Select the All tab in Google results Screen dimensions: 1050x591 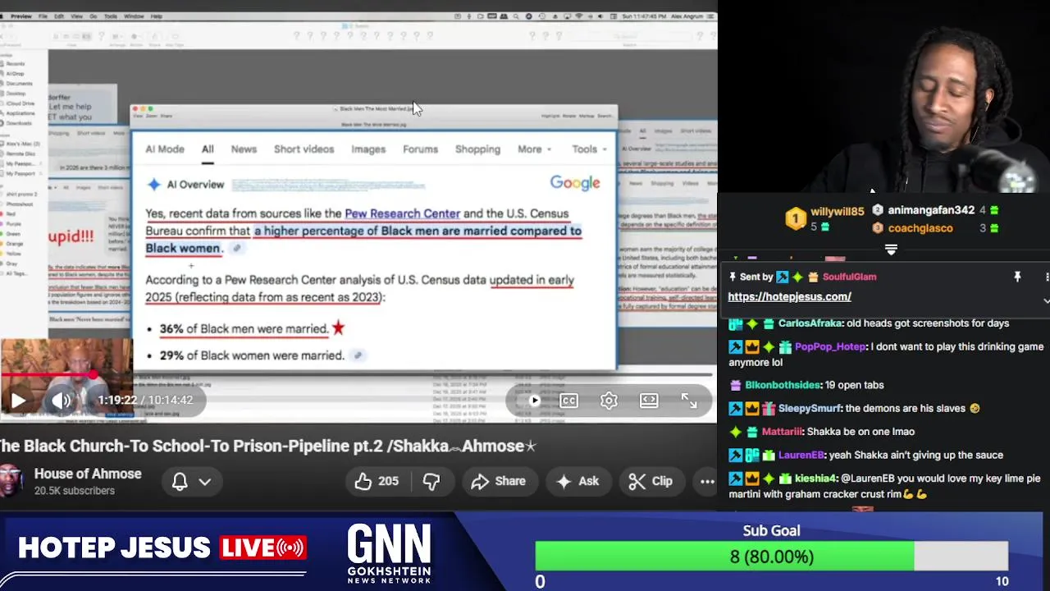tap(208, 149)
